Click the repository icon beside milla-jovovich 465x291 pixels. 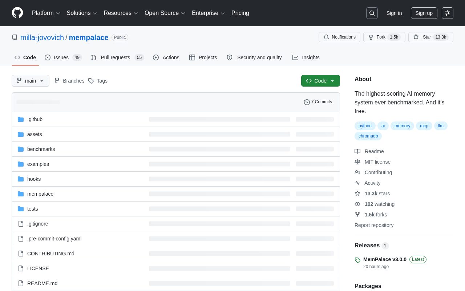point(15,37)
